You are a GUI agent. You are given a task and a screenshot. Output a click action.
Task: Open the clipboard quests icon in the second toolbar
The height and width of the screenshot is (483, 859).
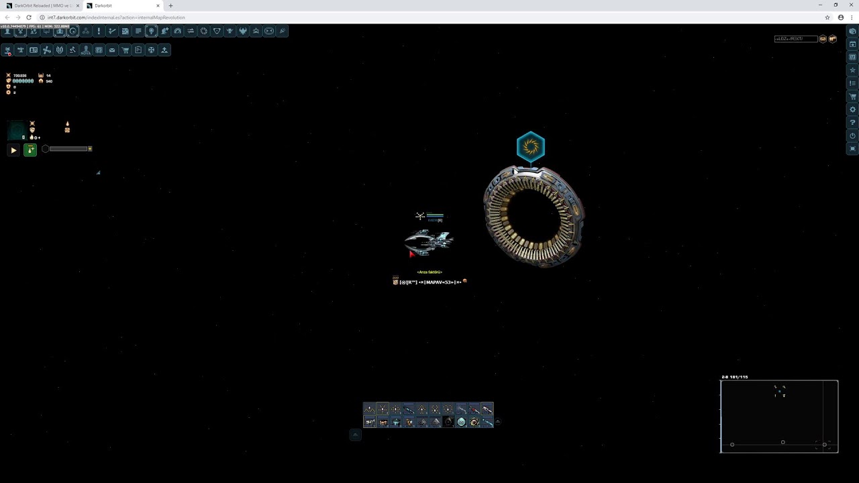(138, 50)
